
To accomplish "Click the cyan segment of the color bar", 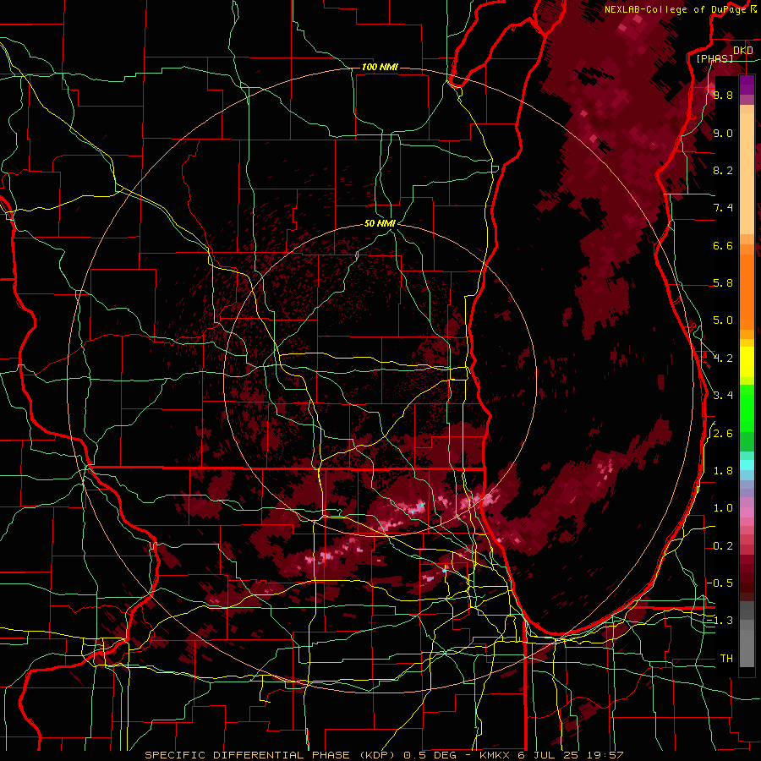I will [x=747, y=465].
